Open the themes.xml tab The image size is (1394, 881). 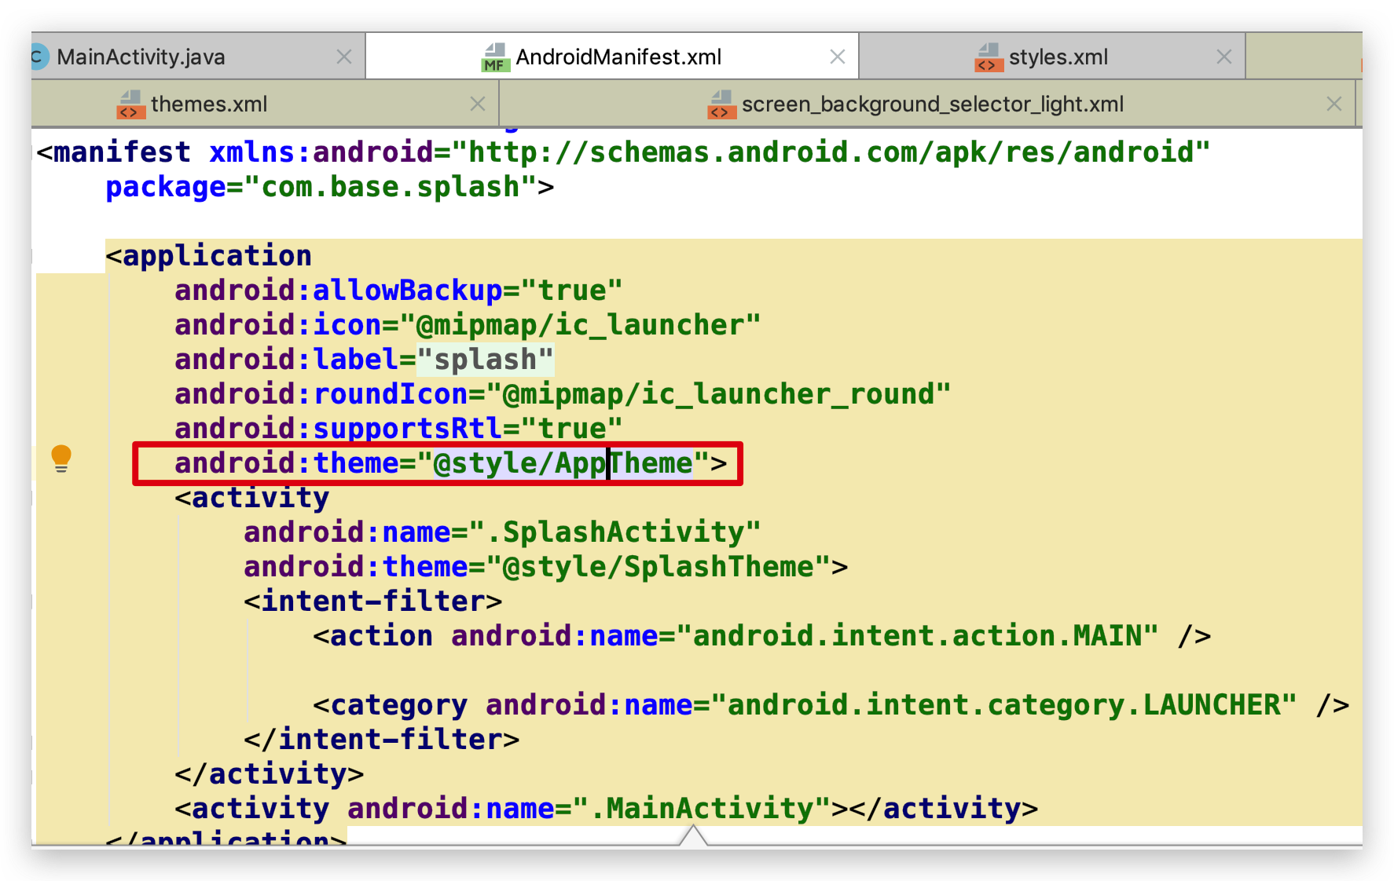pyautogui.click(x=265, y=104)
